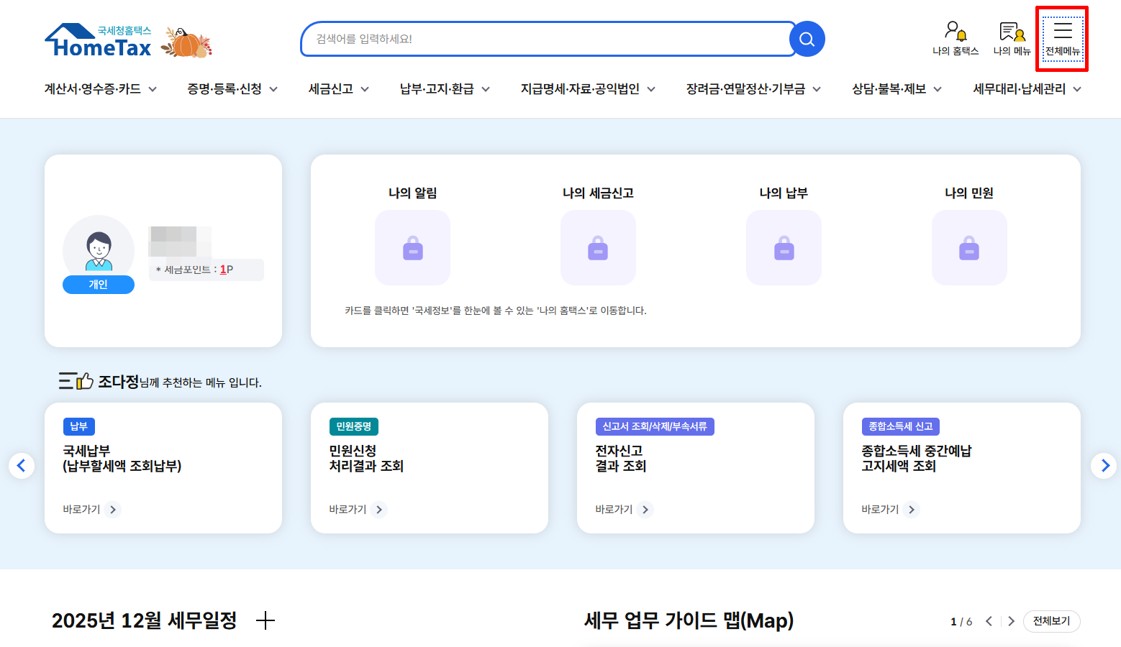Click the 전체보기 button
The image size is (1121, 647).
click(x=1051, y=621)
